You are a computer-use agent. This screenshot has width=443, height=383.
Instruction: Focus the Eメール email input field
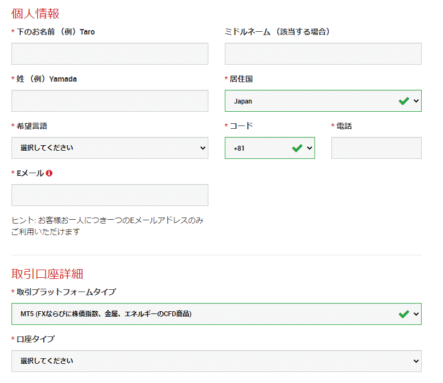[x=110, y=195]
